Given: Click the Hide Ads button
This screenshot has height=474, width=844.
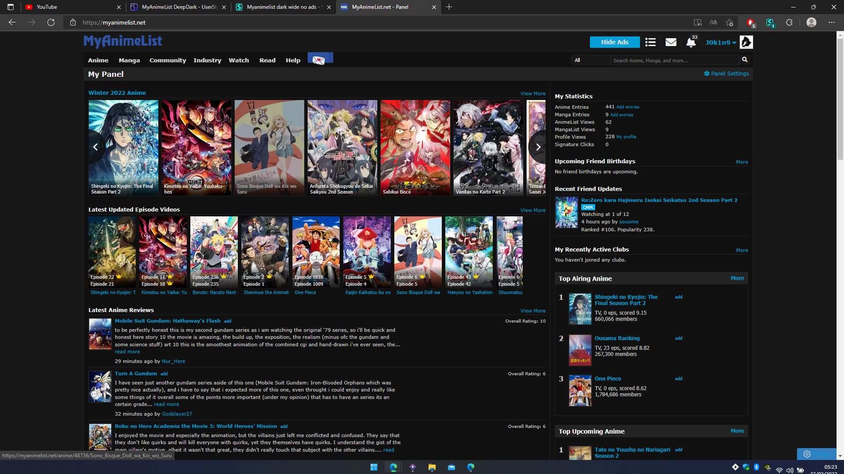Looking at the screenshot, I should tap(615, 42).
